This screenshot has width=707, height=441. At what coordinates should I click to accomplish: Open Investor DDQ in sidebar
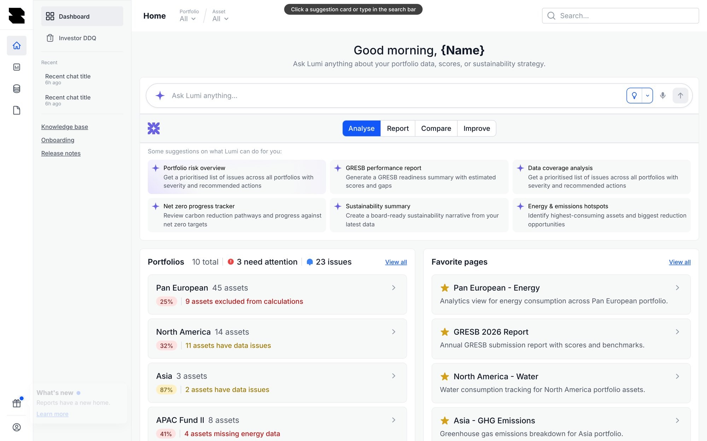tap(82, 38)
